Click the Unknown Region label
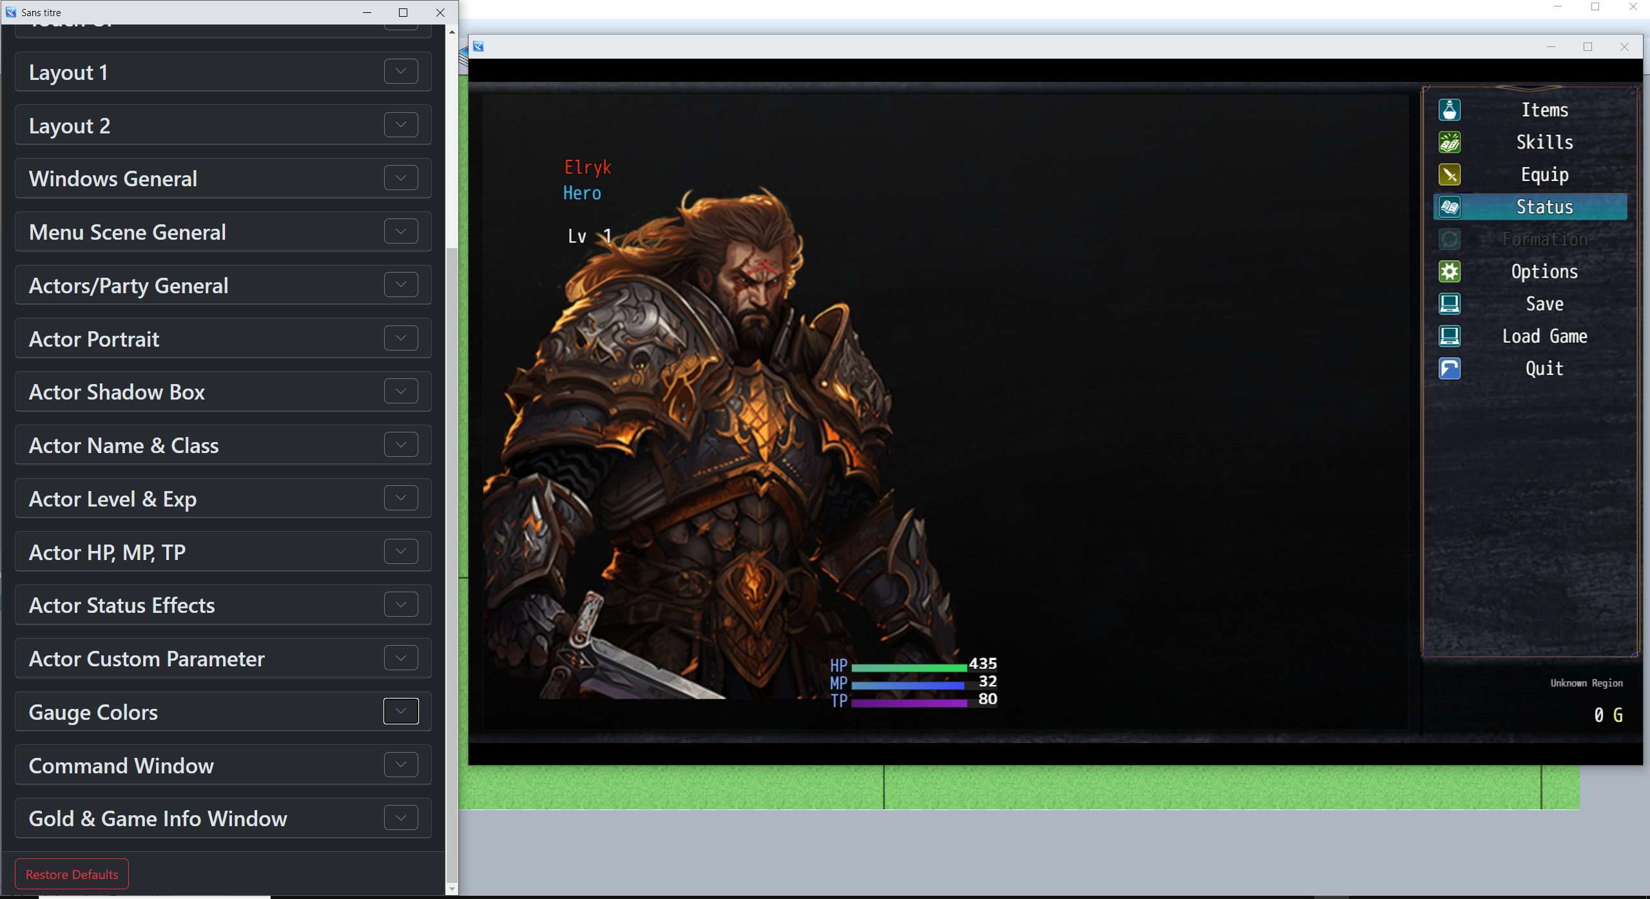This screenshot has height=899, width=1650. point(1586,683)
